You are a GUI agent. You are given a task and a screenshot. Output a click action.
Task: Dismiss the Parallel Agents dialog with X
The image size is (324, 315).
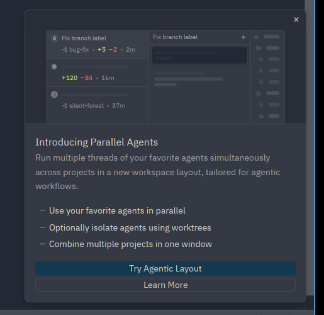(x=296, y=20)
